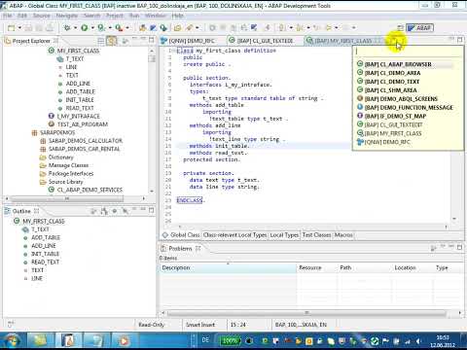Toggle Link with Editor in Project Explorer

point(112,41)
